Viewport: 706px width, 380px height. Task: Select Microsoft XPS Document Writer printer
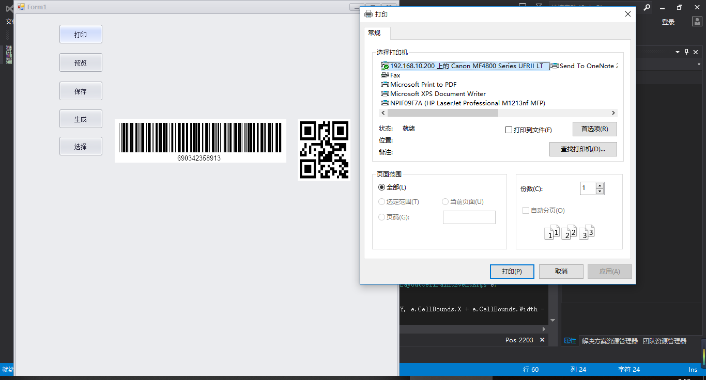point(434,94)
